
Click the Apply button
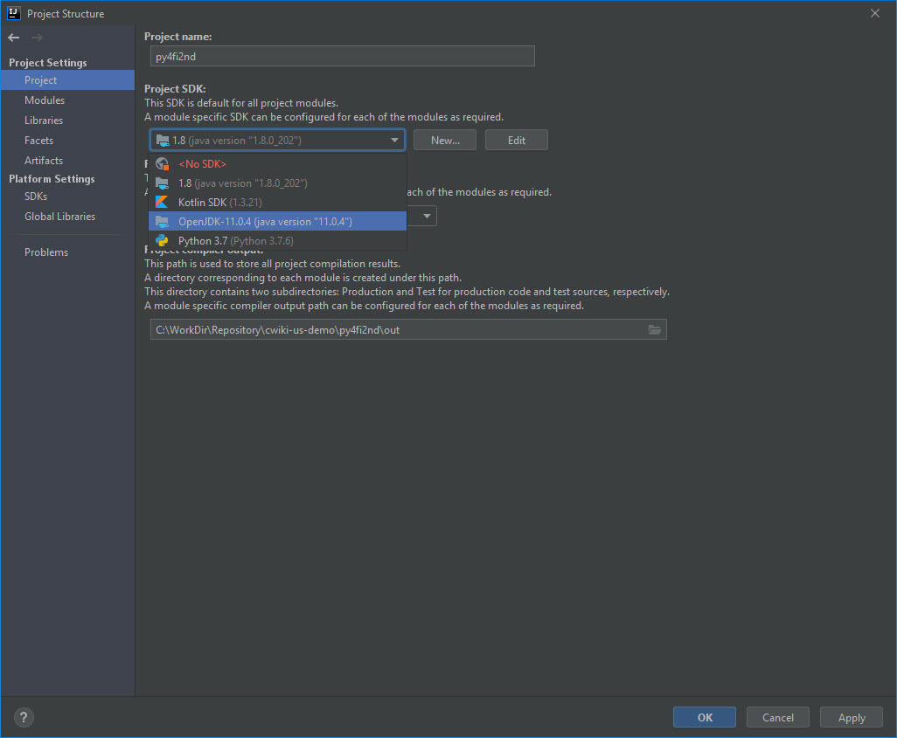(x=852, y=717)
